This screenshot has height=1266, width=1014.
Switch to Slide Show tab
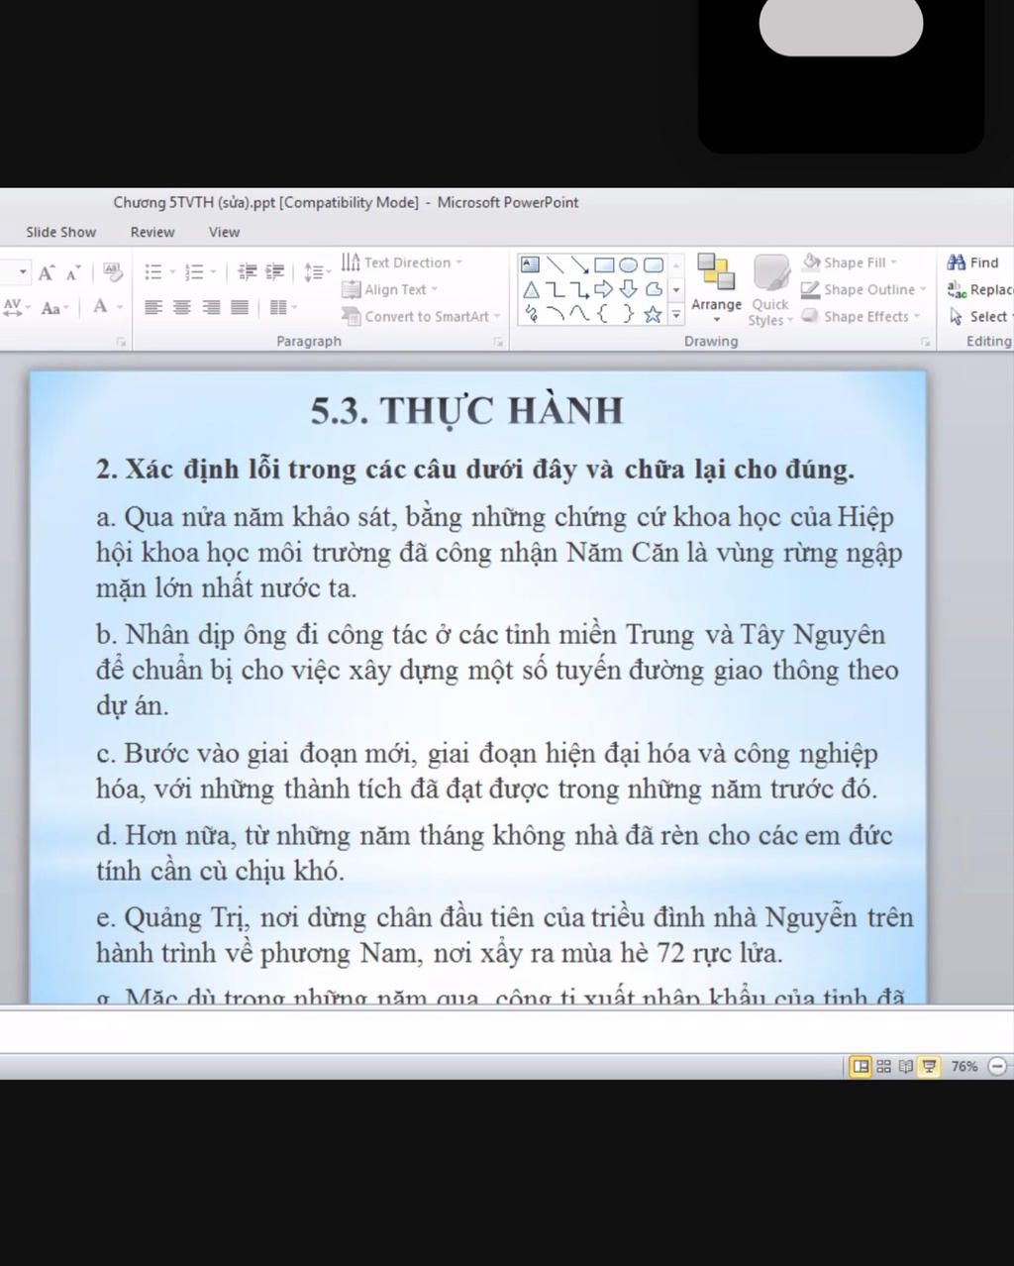pyautogui.click(x=61, y=232)
